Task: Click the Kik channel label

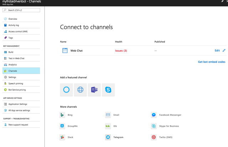Action: (115, 126)
